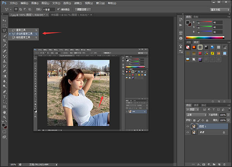Click the color spectrum ramp bar
This screenshot has height=167, width=232.
tap(205, 37)
